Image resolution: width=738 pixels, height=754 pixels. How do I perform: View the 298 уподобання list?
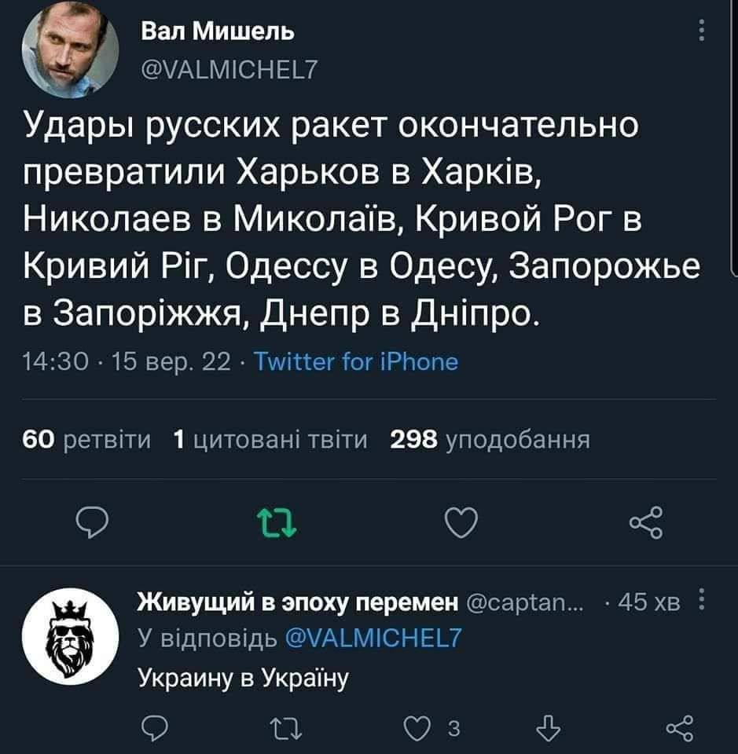(490, 441)
